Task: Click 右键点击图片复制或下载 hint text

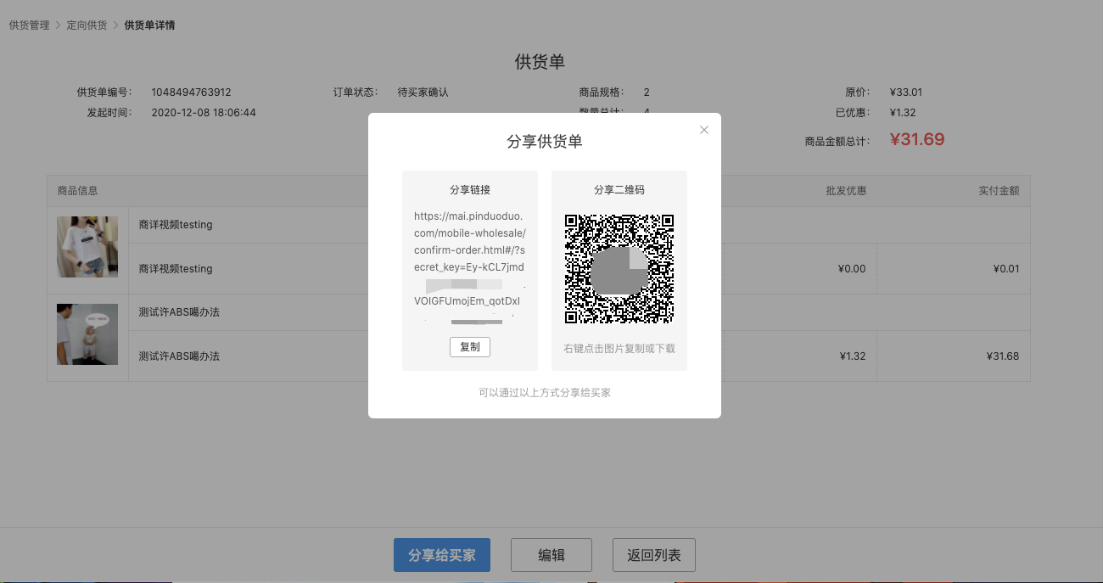Action: pyautogui.click(x=619, y=348)
